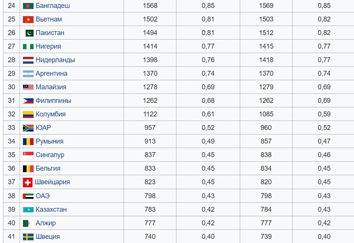Open the Нидерланды link
354x243 pixels.
55,60
